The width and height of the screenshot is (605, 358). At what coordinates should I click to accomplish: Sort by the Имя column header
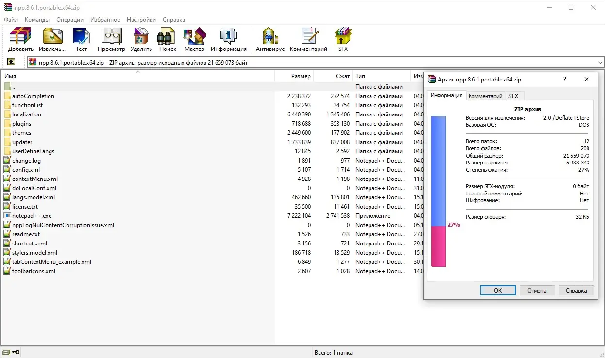[138, 76]
